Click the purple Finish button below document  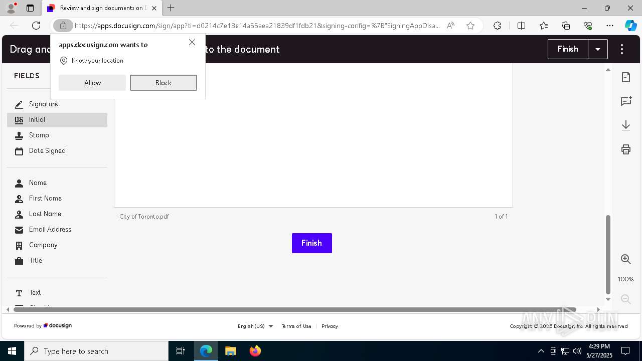coord(312,243)
